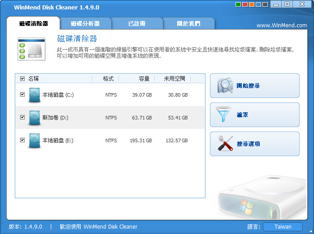Uncheck the 新加卷 (D:) checkbox
Screen dimensions: 314x234
click(x=22, y=117)
